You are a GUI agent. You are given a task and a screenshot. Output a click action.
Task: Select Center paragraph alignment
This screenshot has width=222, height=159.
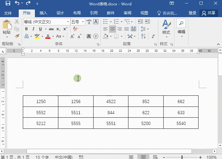click(113, 29)
